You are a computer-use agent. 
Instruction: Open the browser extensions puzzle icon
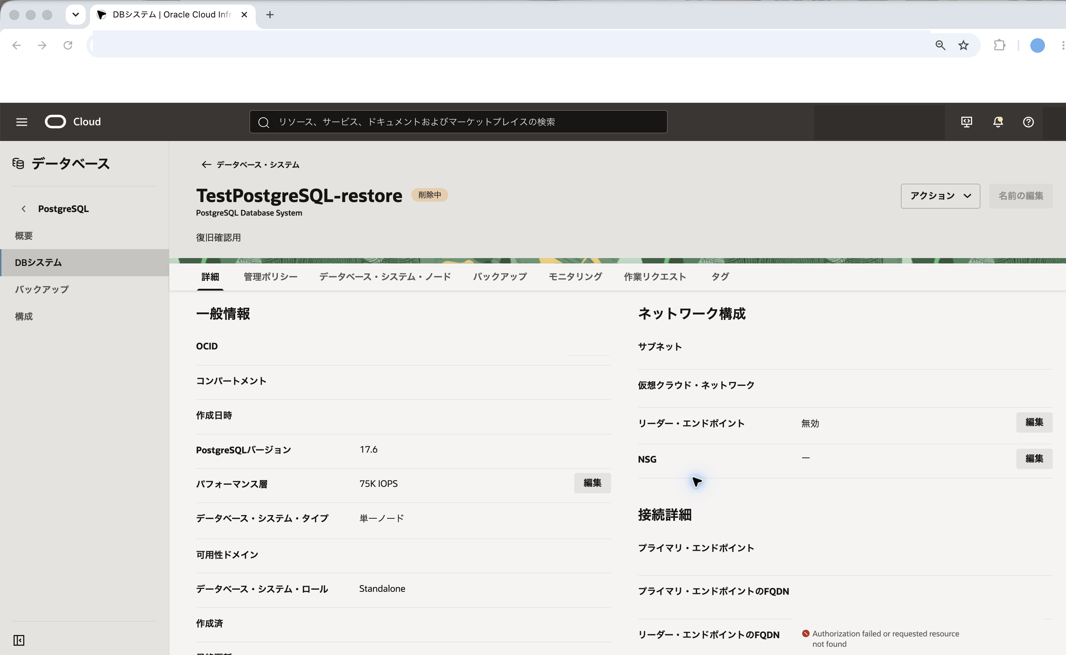[999, 45]
